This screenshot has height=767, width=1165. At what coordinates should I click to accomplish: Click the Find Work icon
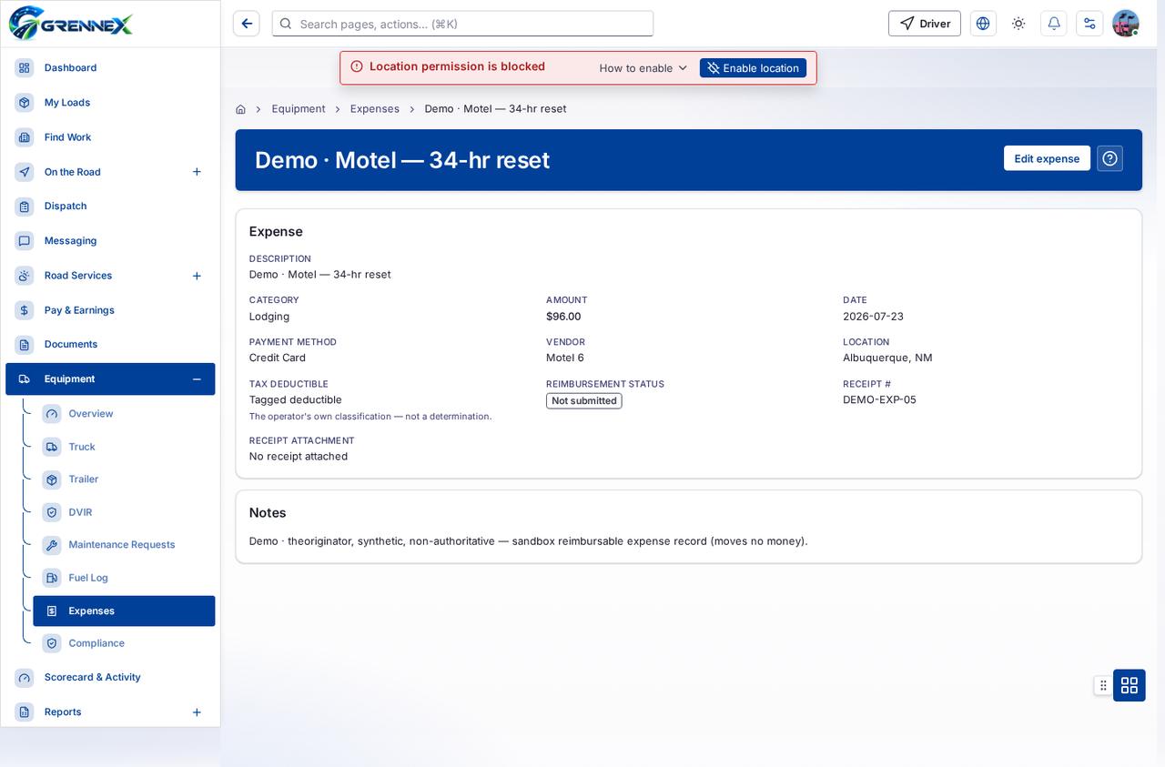click(x=25, y=137)
